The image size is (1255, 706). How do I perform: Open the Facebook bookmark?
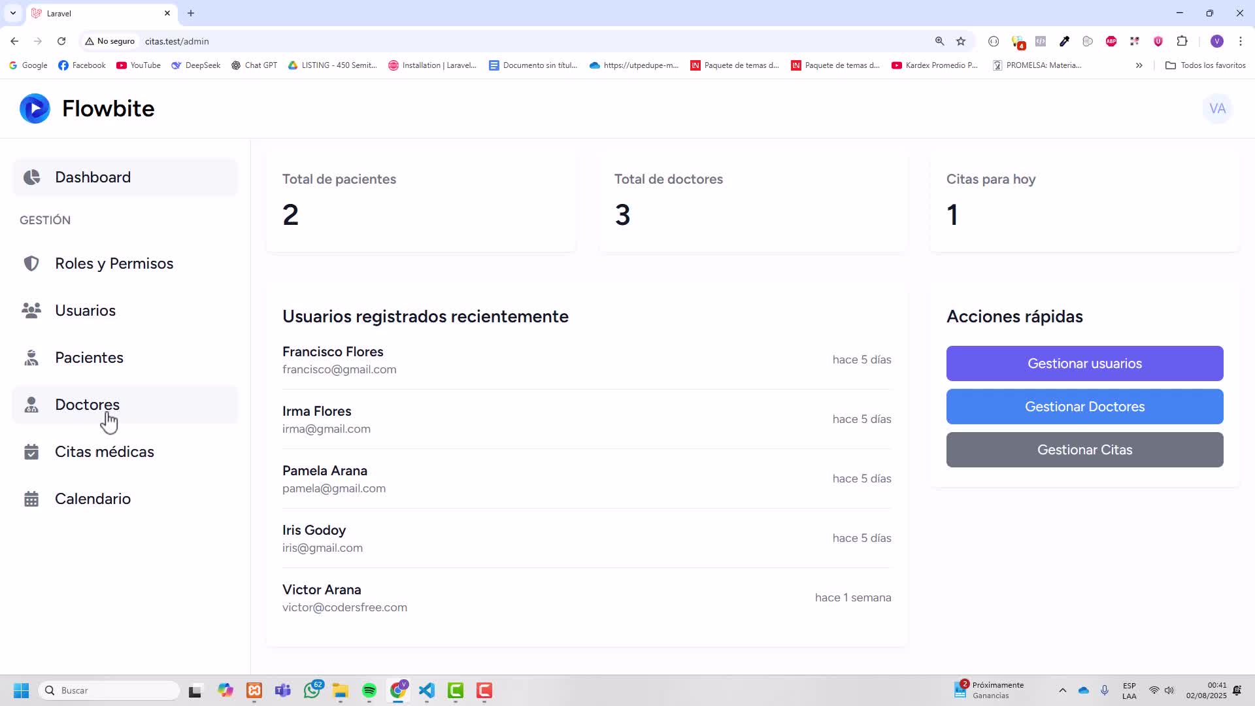(82, 65)
